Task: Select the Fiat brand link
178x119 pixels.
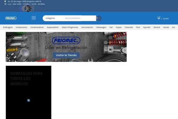Action: (x=111, y=27)
